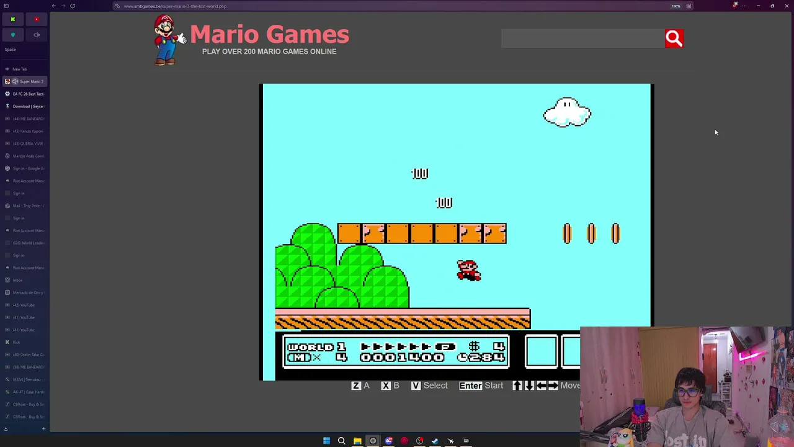Open Windows taskbar search
This screenshot has height=447, width=794.
(x=342, y=441)
